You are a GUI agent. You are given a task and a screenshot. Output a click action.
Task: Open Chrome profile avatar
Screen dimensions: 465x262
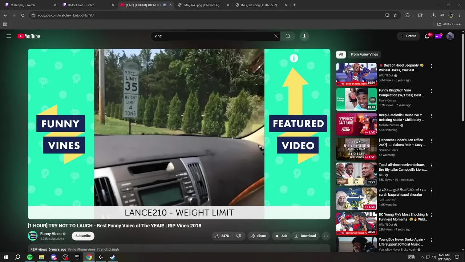451,15
